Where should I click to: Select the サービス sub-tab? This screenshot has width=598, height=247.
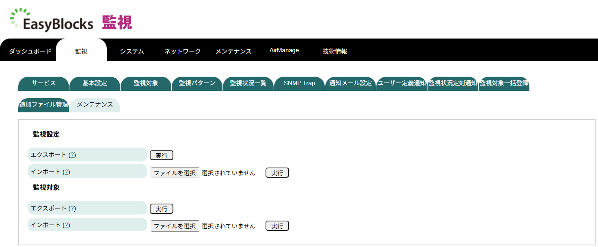point(43,83)
